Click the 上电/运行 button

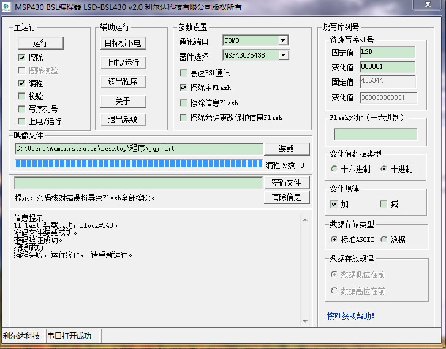pyautogui.click(x=123, y=62)
